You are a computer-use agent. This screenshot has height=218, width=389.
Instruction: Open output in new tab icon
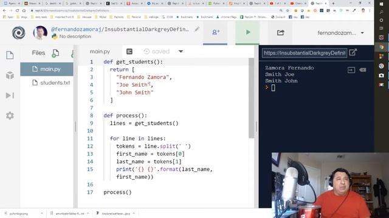(x=353, y=53)
